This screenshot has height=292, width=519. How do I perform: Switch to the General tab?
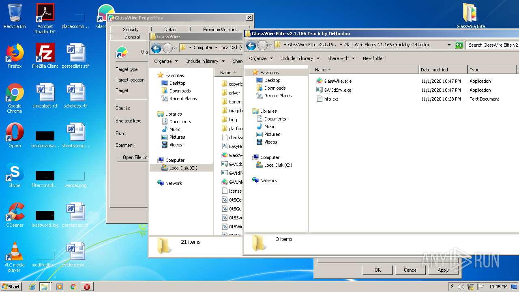(132, 37)
